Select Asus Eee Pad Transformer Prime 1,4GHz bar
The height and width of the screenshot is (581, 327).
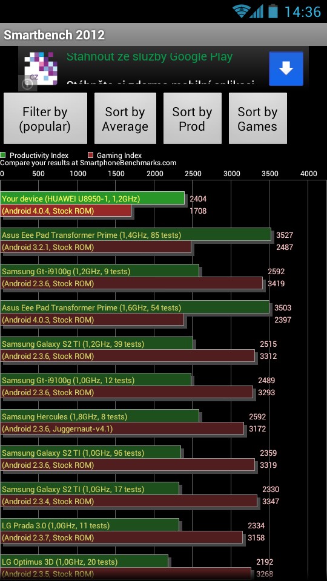136,235
